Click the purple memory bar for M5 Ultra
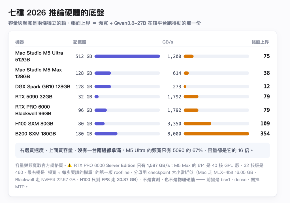 [x=127, y=56]
